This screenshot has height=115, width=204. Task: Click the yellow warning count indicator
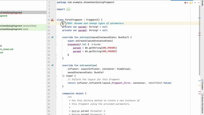click(x=191, y=3)
